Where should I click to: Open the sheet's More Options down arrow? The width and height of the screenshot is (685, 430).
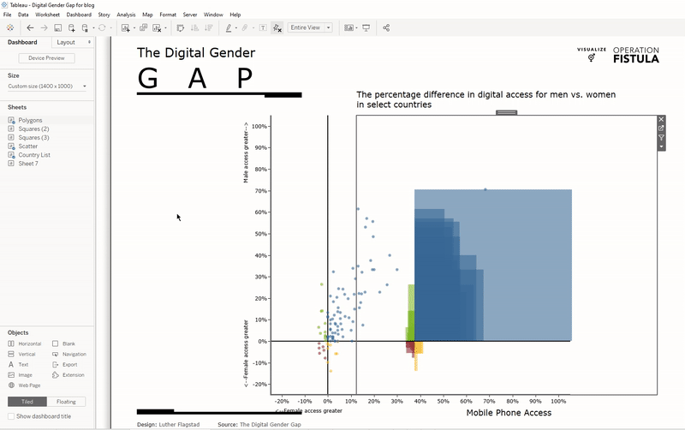(661, 146)
